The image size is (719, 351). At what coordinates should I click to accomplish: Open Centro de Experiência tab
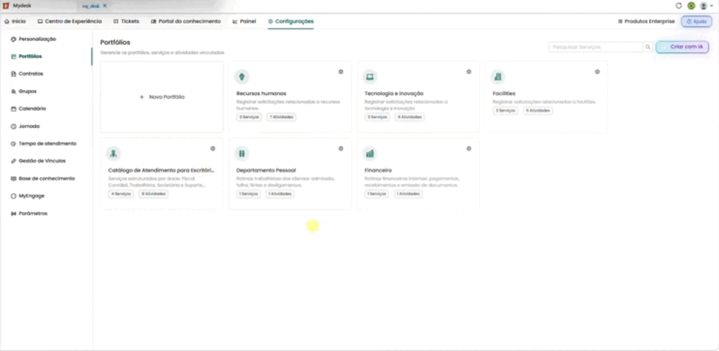click(70, 21)
